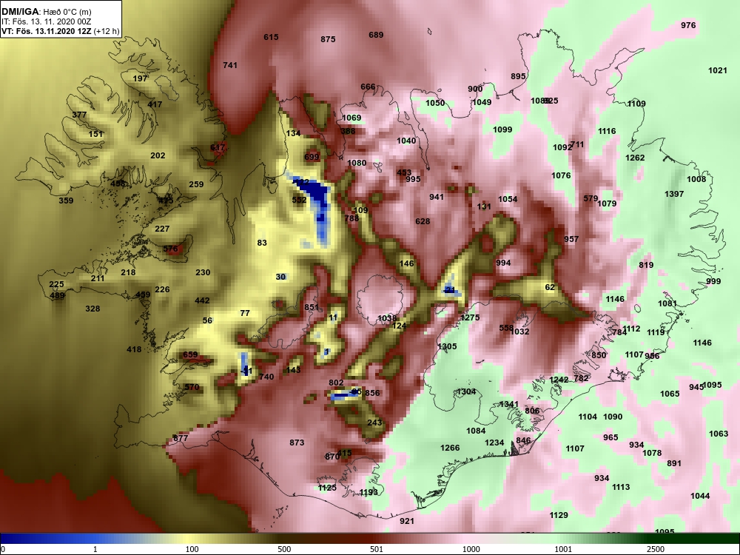Click the map value '628'
740x555 pixels.
(x=423, y=221)
